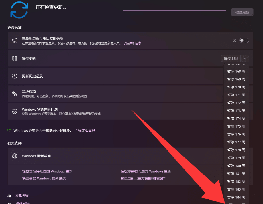Viewport: 263px width, 204px height.
Task: Pick the 暂停 176 周 entry
Action: coord(236,134)
